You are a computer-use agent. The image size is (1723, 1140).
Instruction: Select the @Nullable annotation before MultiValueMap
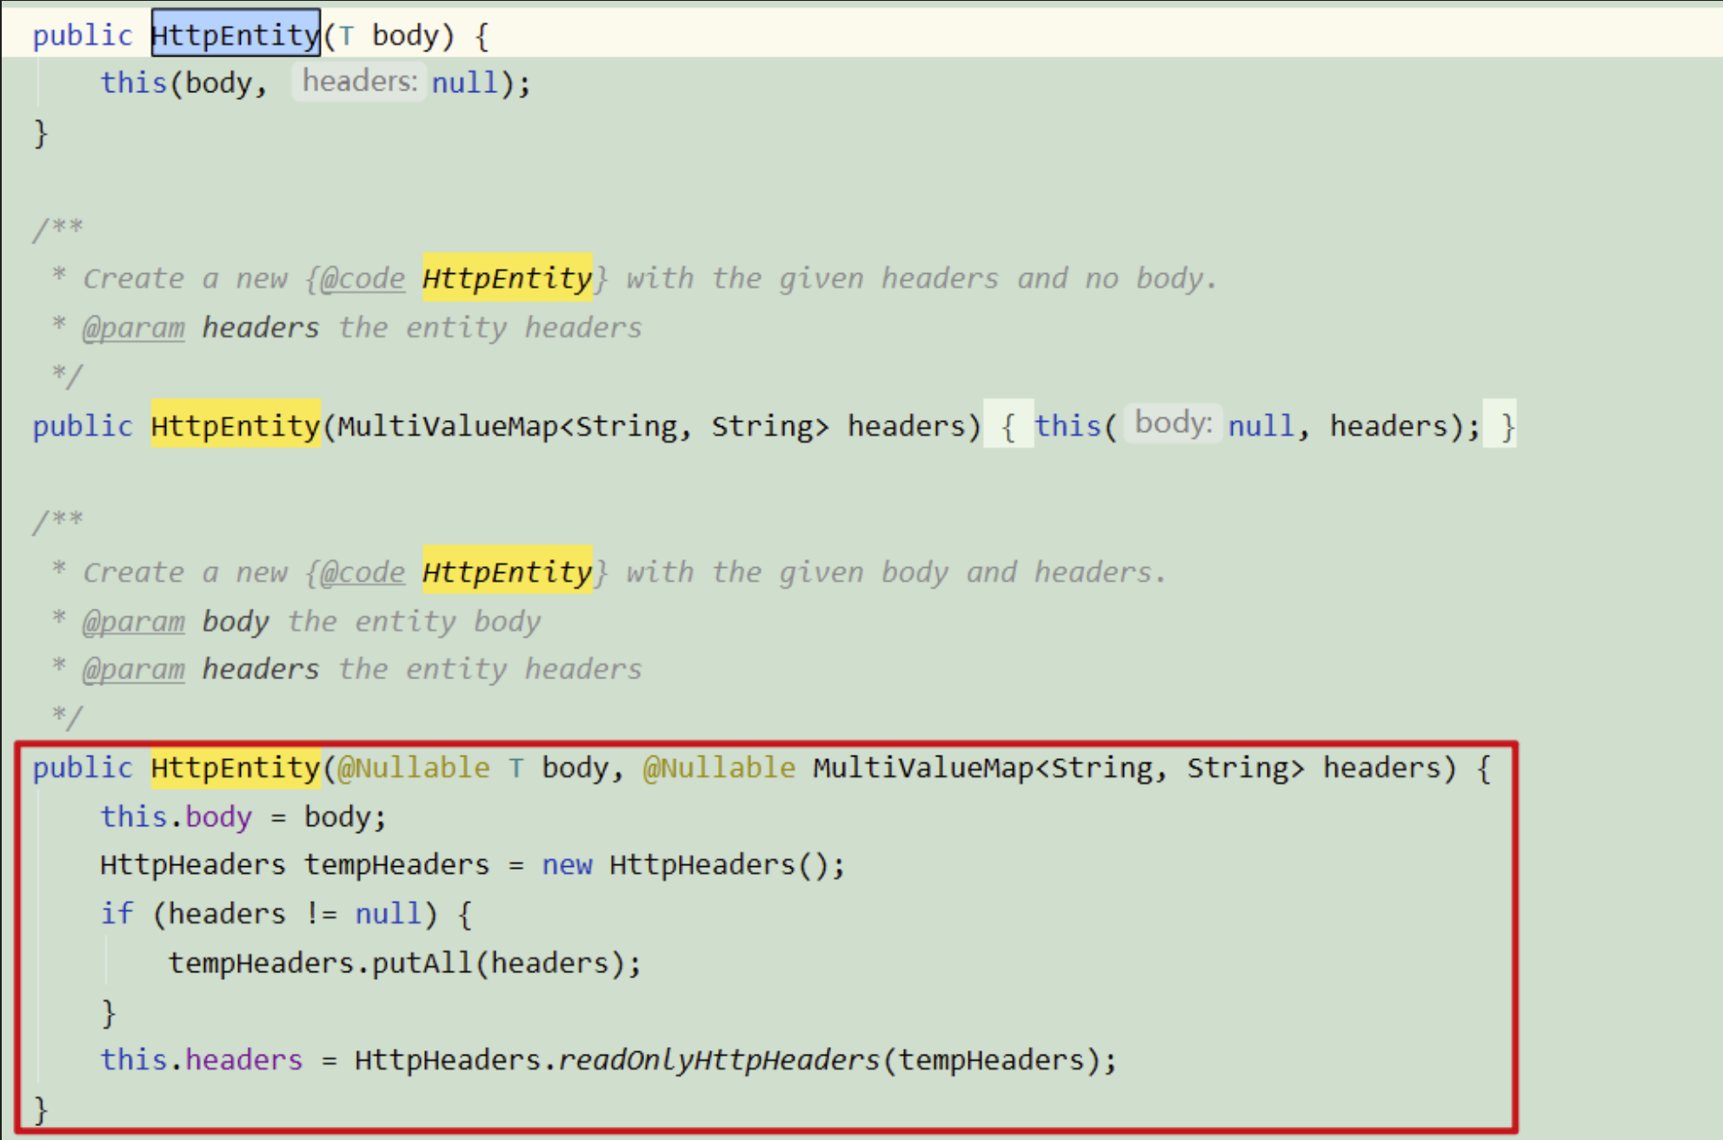(x=717, y=767)
